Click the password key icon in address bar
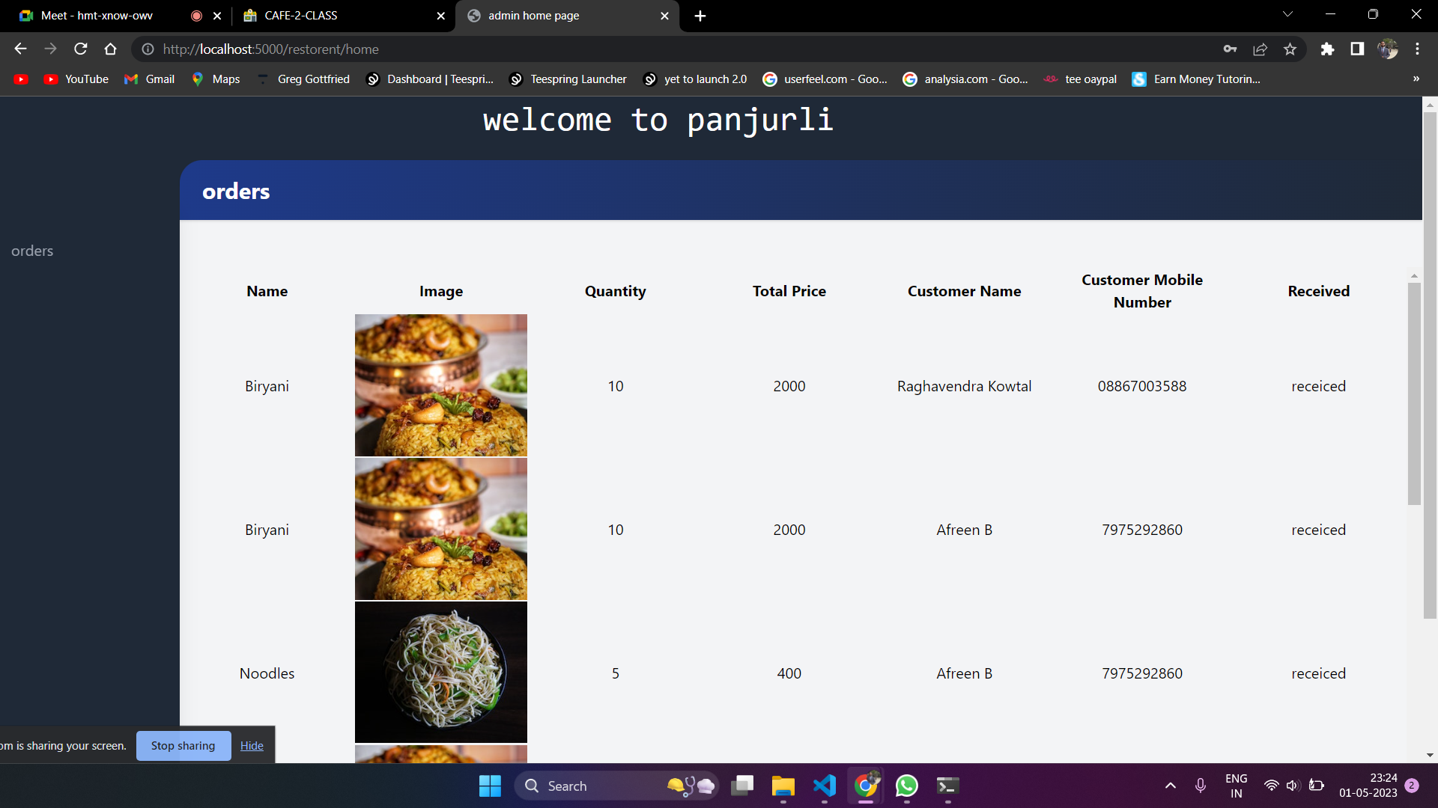 tap(1229, 49)
